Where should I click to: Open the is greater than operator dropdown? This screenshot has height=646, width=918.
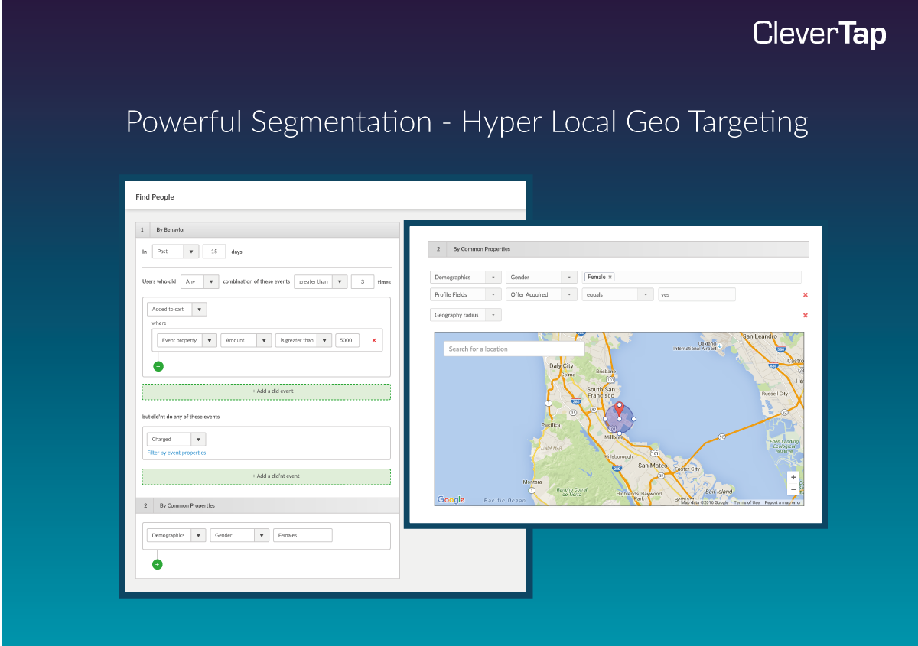pos(304,340)
